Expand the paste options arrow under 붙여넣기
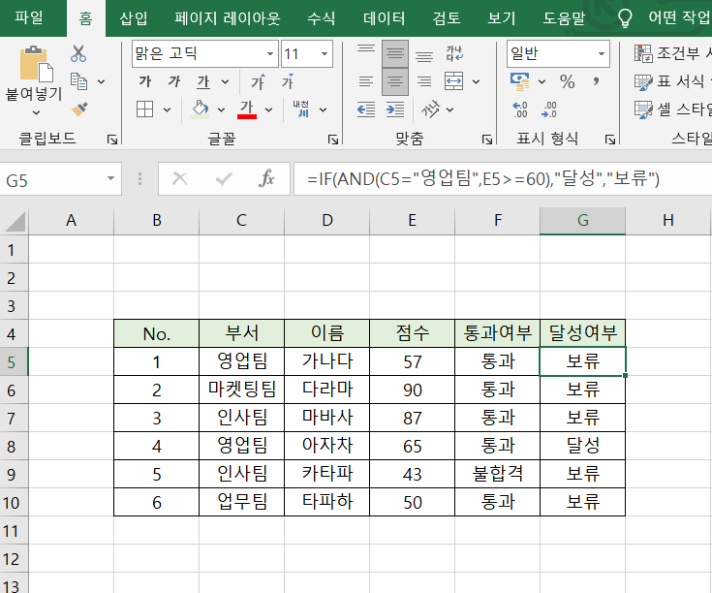This screenshot has height=593, width=712. [36, 112]
